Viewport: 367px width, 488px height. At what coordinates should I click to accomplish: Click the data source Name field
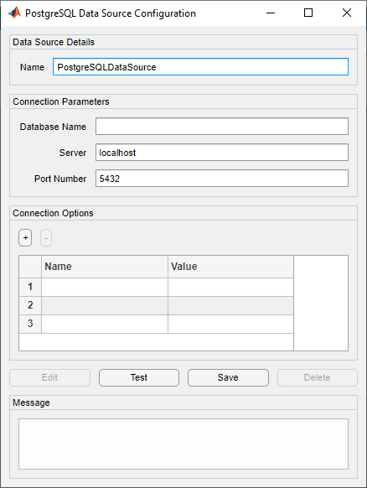pos(200,67)
